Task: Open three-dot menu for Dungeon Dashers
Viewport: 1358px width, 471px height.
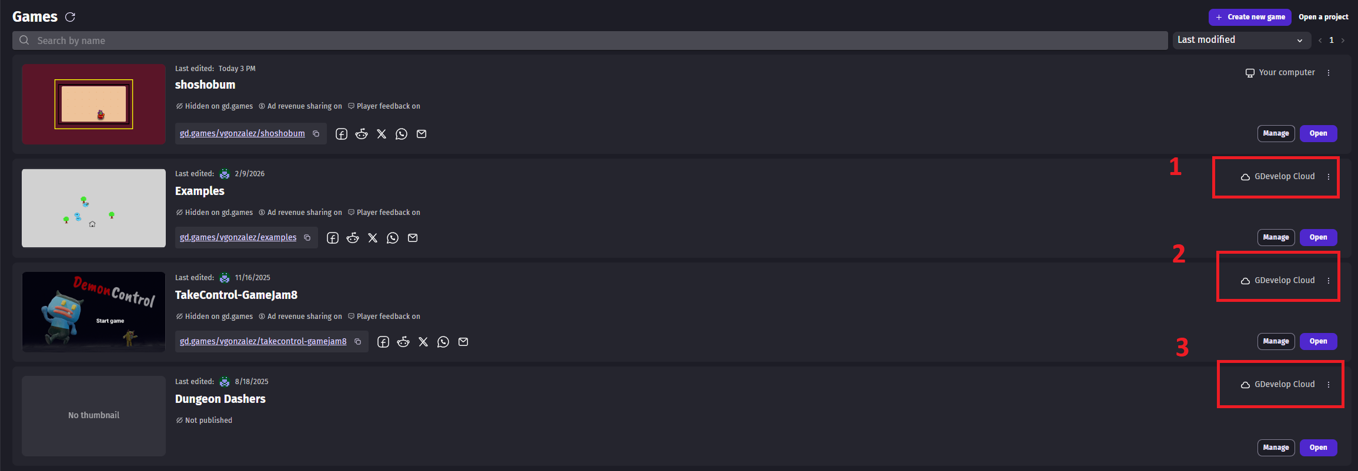Action: (1329, 385)
